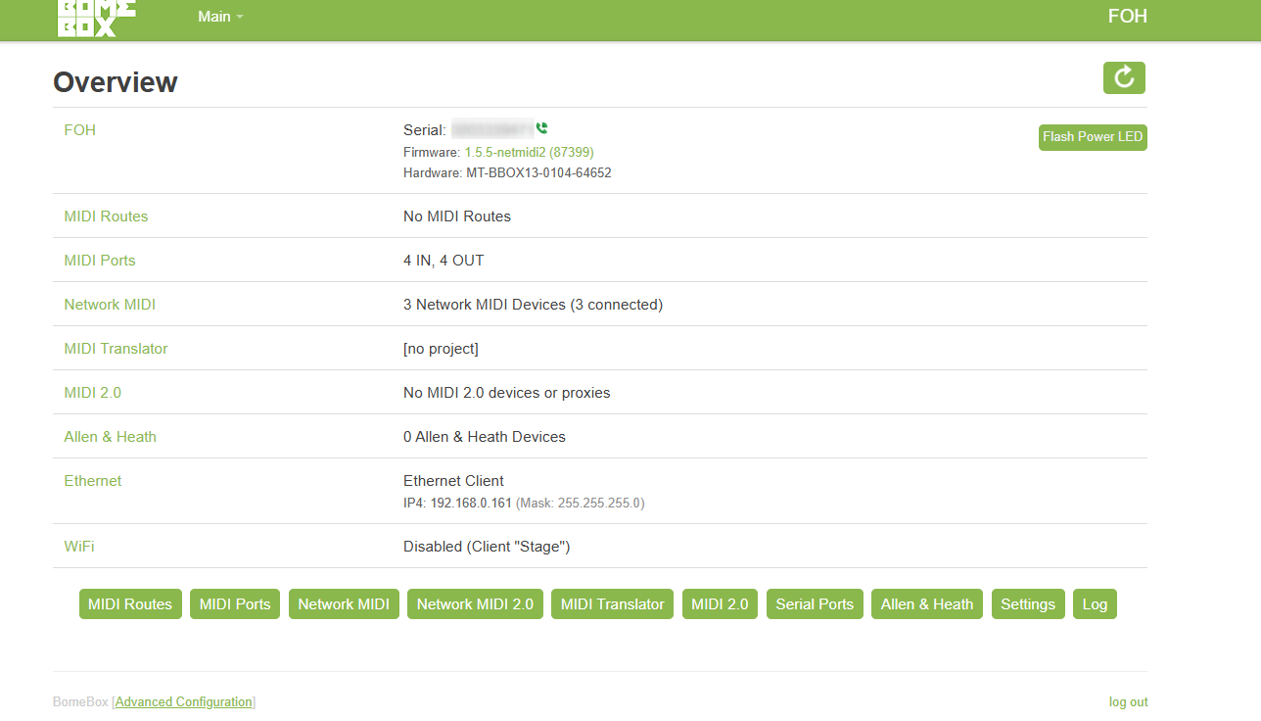Viewport: 1261px width, 721px height.
Task: Open the FOH link in Overview
Action: [79, 129]
